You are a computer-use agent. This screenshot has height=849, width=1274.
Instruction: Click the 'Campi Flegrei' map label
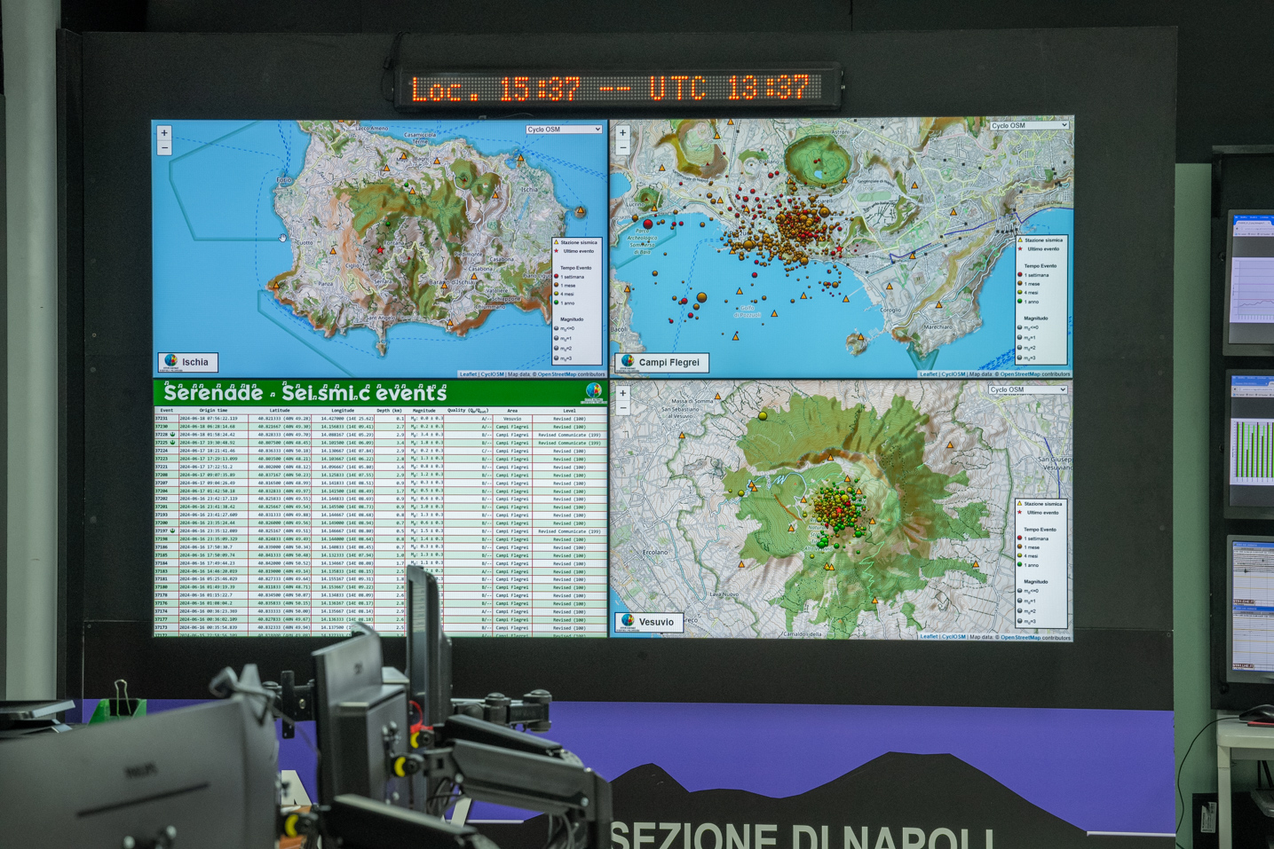pos(669,362)
